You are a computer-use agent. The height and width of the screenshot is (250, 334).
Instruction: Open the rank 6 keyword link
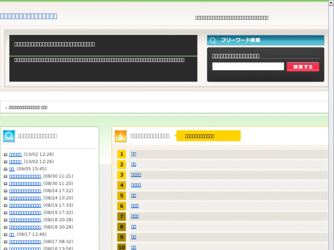point(135,206)
